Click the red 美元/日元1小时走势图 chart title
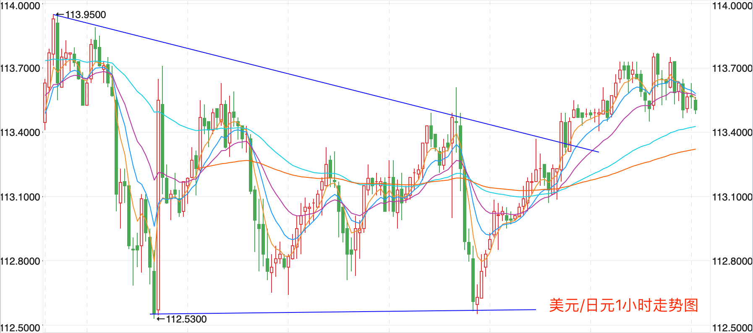 [624, 305]
